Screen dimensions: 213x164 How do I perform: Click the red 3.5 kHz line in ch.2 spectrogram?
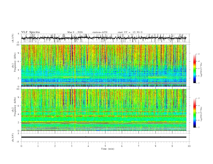pos(104,116)
